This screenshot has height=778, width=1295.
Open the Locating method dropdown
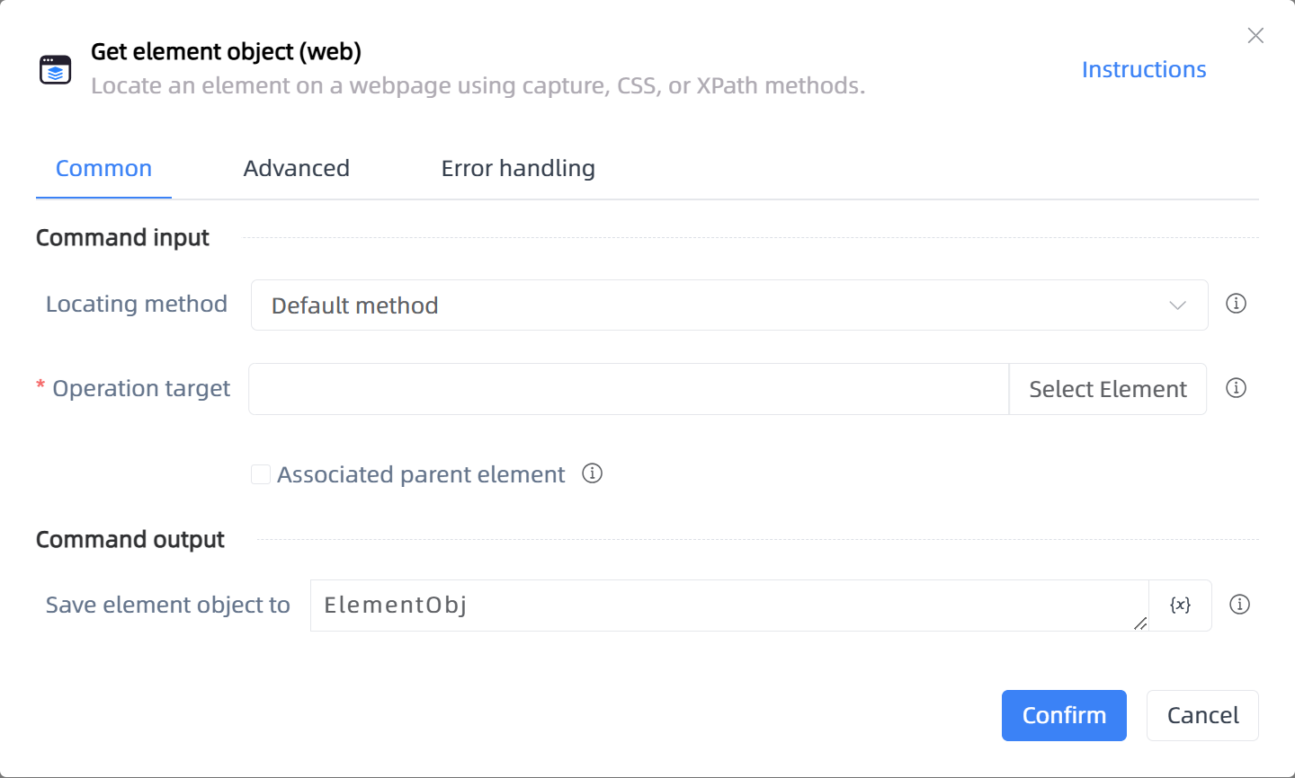click(x=729, y=305)
